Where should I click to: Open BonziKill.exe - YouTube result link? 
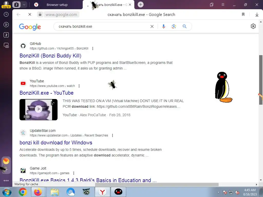point(46,93)
